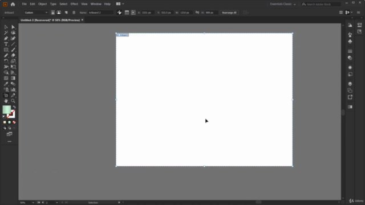
Task: Reset to default fill and stroke
Action: [x=4, y=117]
